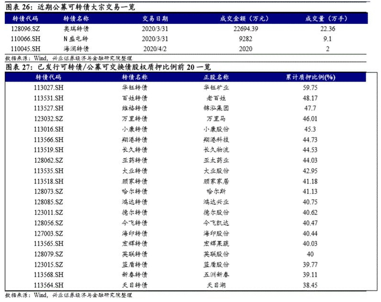Click bond name 华钰转债

click(x=134, y=88)
